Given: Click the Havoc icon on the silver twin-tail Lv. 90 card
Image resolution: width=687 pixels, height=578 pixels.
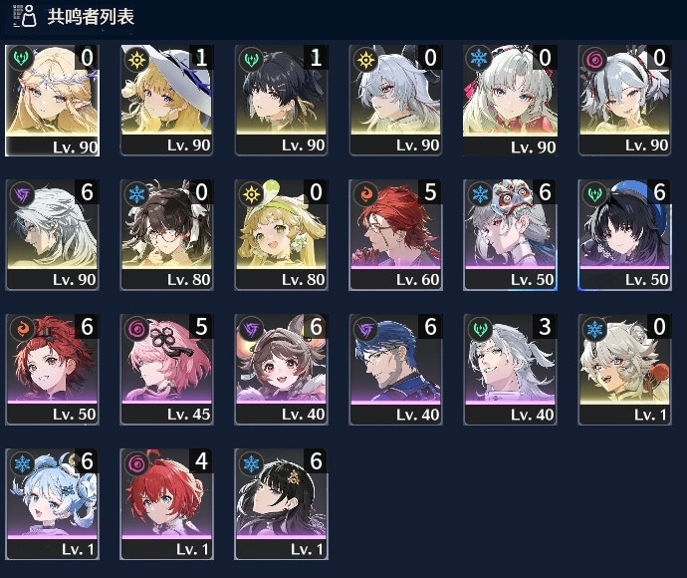Looking at the screenshot, I should point(594,59).
